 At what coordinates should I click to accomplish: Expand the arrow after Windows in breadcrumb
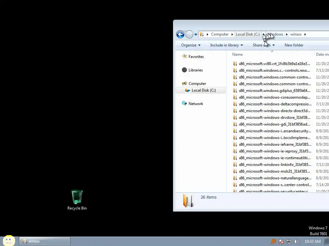coord(287,34)
